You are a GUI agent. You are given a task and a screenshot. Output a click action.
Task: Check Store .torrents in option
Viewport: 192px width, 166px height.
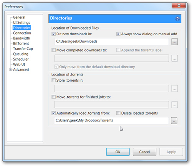tap(53, 80)
